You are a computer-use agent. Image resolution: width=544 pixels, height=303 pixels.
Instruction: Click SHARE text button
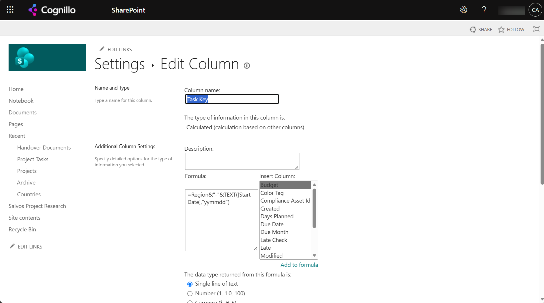pos(485,29)
